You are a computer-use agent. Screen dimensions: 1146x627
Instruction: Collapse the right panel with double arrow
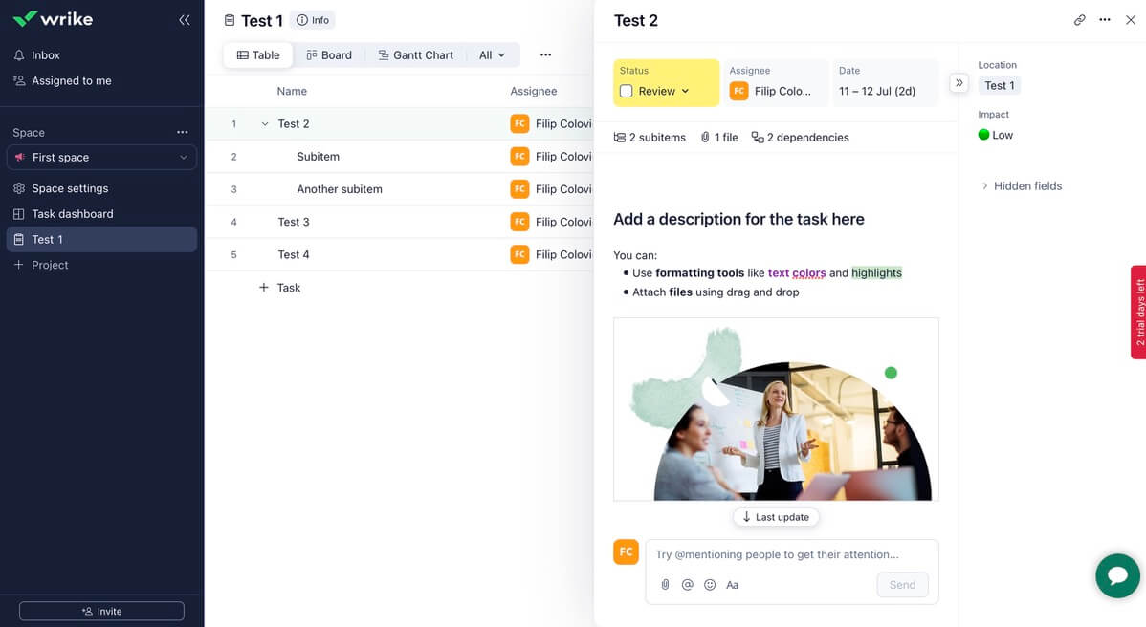click(x=959, y=83)
